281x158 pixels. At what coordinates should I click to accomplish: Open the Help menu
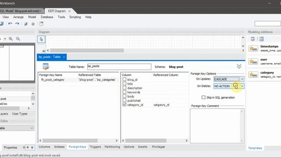click(88, 17)
